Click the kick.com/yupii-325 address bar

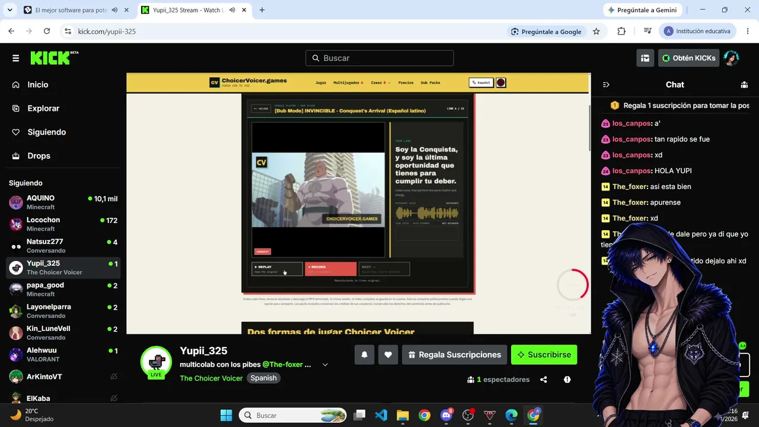285,31
